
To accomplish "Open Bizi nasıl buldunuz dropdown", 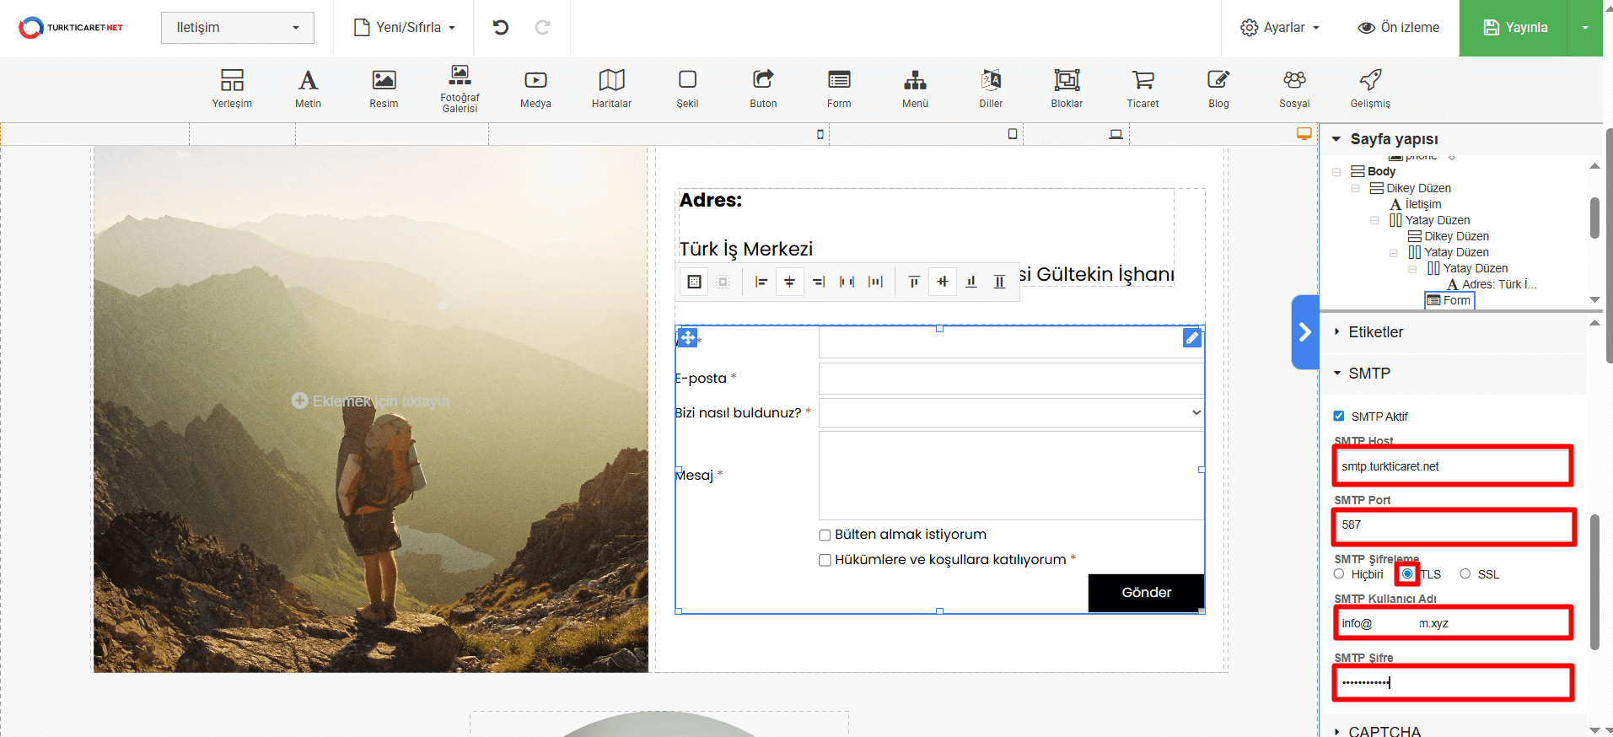I will (x=1011, y=412).
